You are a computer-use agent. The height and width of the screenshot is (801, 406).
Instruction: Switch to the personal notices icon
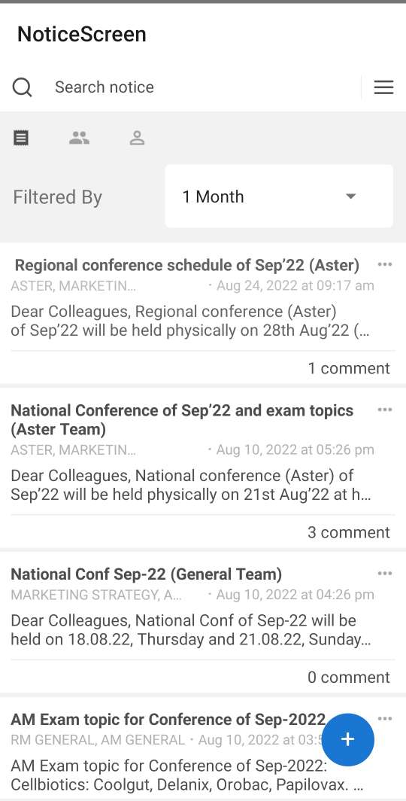137,138
